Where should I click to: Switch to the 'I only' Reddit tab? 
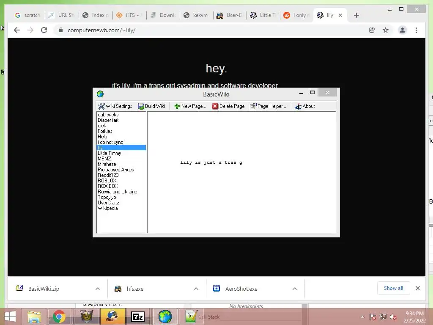coord(296,15)
